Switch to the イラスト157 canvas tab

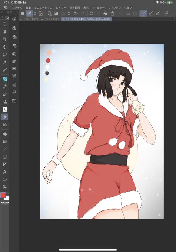tap(29, 19)
